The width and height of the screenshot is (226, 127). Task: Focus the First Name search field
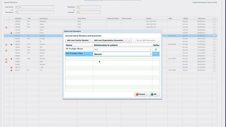point(35,12)
